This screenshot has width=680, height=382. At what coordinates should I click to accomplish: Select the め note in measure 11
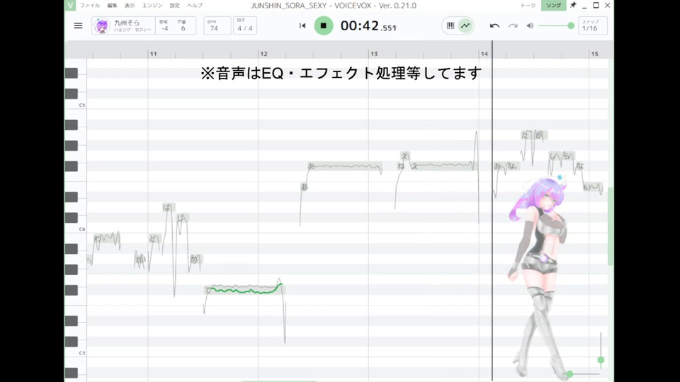(196, 259)
